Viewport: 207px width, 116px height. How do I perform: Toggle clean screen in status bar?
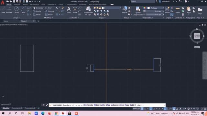tap(202, 109)
